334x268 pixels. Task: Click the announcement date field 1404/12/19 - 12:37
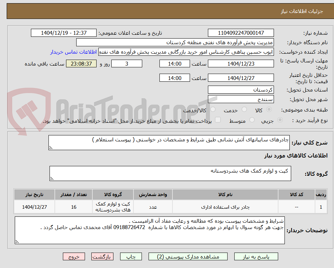tap(64, 33)
